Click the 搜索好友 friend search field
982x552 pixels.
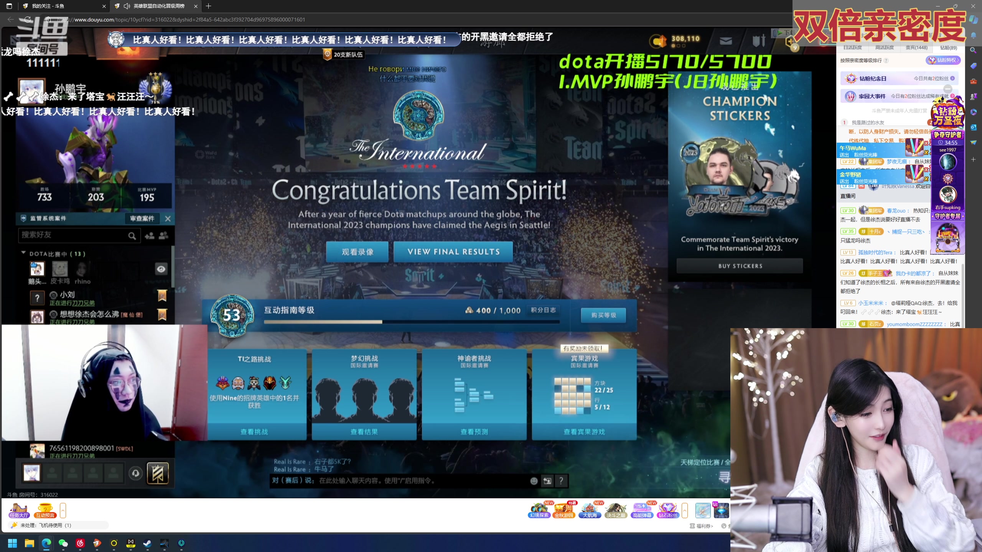point(73,235)
